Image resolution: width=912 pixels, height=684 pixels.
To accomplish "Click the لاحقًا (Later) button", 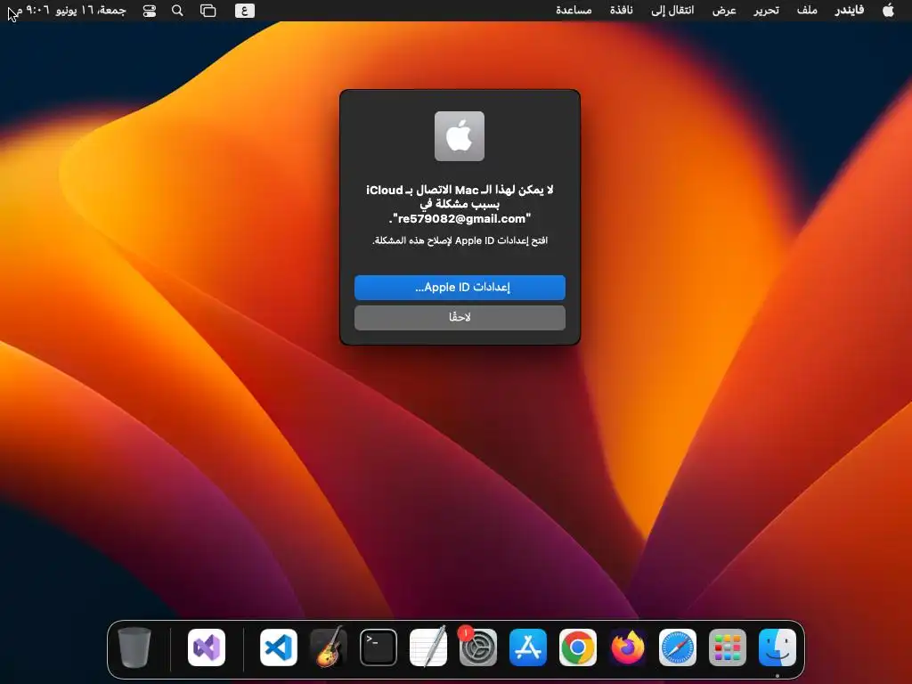I will tap(460, 318).
